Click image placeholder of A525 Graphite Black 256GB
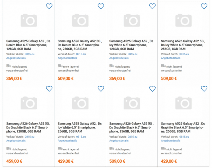The image size is (212, 168). [x=183, y=103]
